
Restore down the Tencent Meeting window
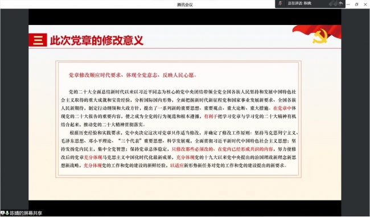[x=357, y=4]
